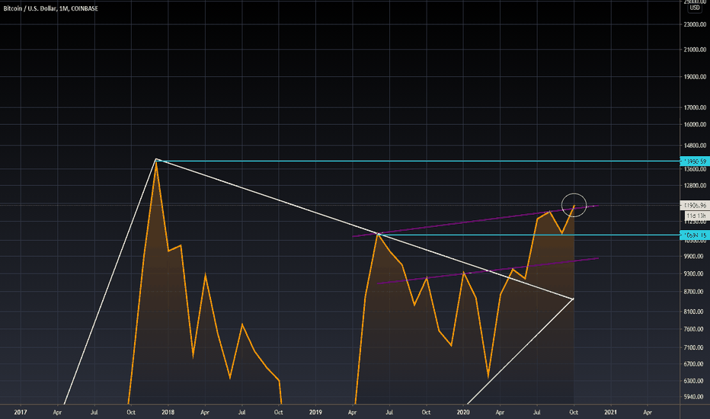Click the 7600.00 price axis label

pos(694,329)
